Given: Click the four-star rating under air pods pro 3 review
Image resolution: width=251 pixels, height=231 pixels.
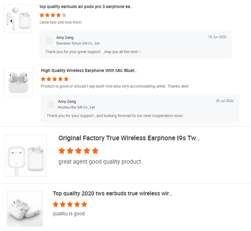Looking at the screenshot, I should [x=53, y=15].
